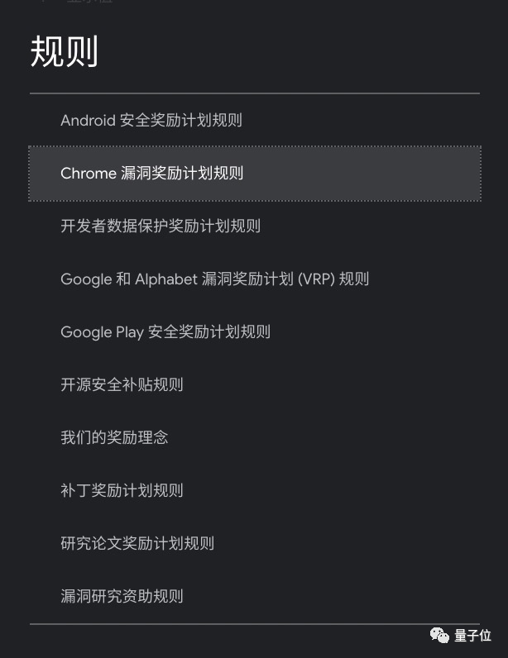
Task: Open Android 安全奖励计划规则
Action: [151, 121]
